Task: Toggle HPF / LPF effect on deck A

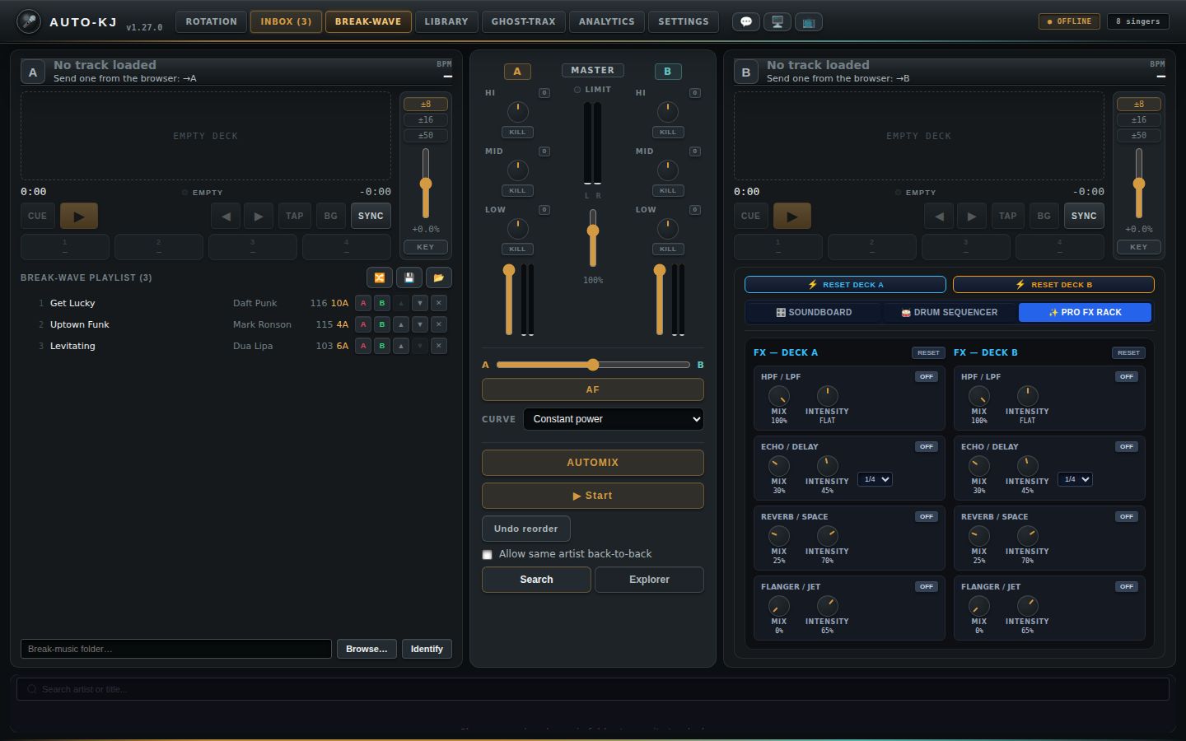Action: 927,377
